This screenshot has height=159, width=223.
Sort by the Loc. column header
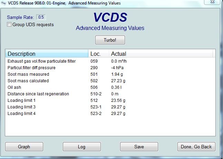[99, 54]
